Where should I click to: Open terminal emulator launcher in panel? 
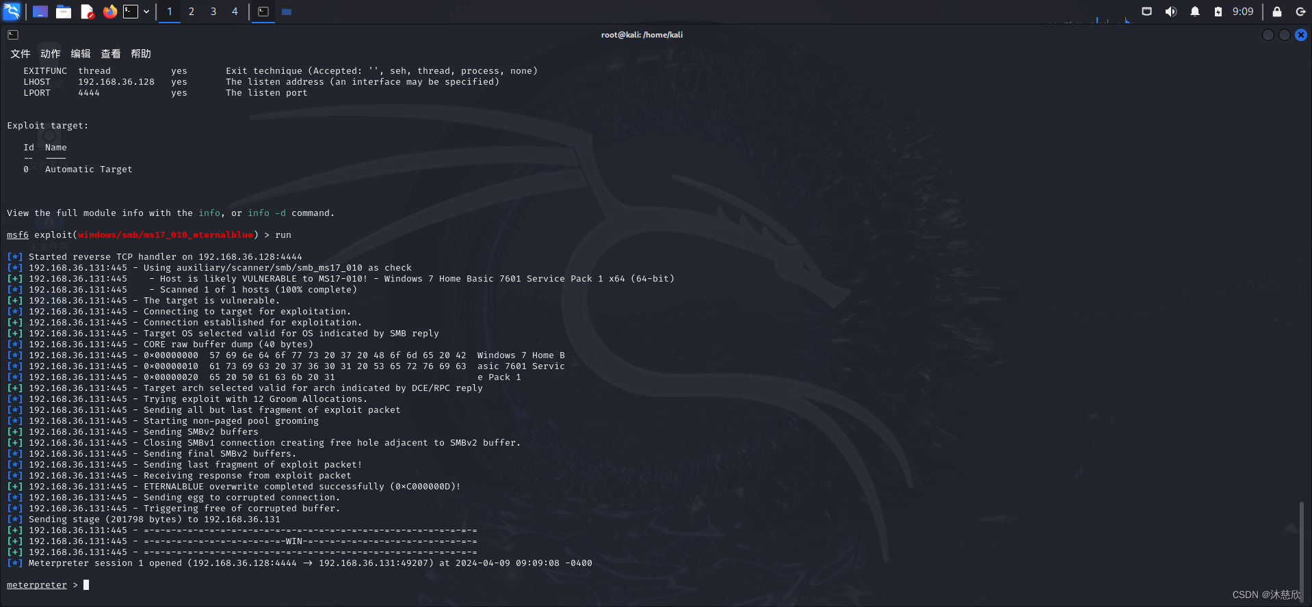pos(131,12)
